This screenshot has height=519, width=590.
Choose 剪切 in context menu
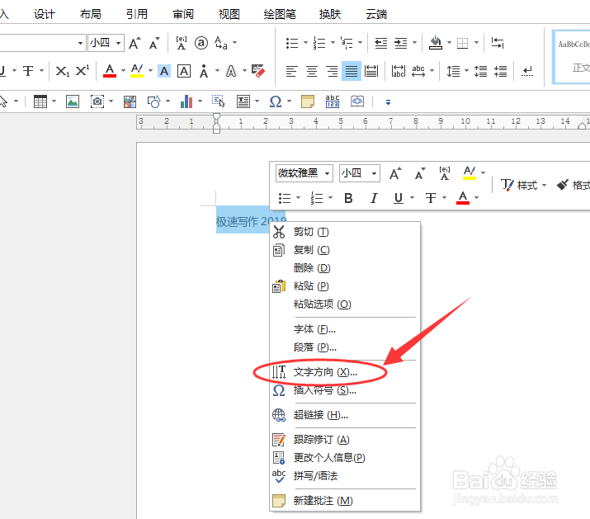click(x=345, y=232)
